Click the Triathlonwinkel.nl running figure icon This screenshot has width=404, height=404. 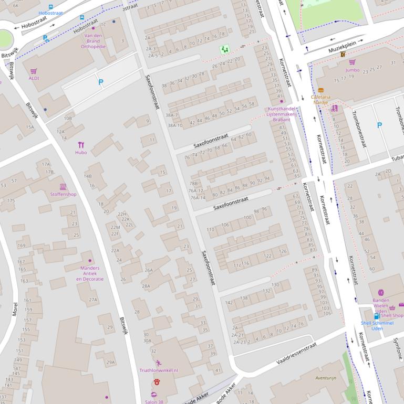point(158,363)
